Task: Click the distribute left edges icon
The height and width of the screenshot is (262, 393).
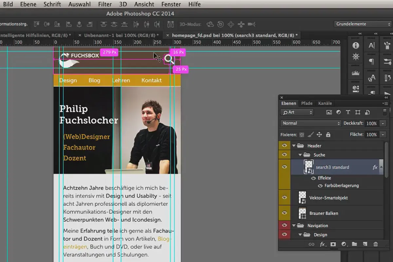Action: 136,24
